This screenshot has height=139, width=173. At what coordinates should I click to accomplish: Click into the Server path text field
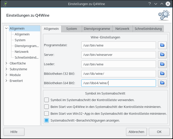pyautogui.click(x=118, y=55)
